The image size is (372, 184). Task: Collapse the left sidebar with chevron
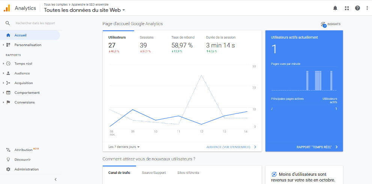tap(56, 179)
